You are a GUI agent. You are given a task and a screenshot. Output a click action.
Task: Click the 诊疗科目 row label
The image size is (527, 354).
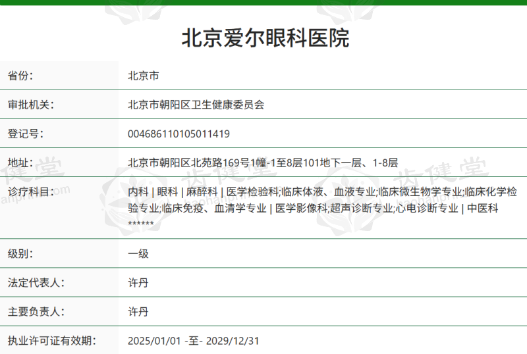30,191
